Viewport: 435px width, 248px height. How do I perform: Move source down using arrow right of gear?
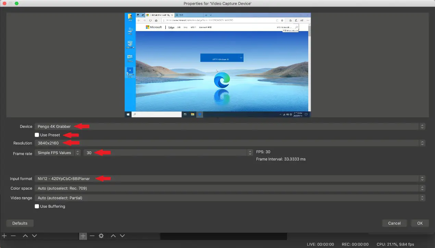click(122, 236)
